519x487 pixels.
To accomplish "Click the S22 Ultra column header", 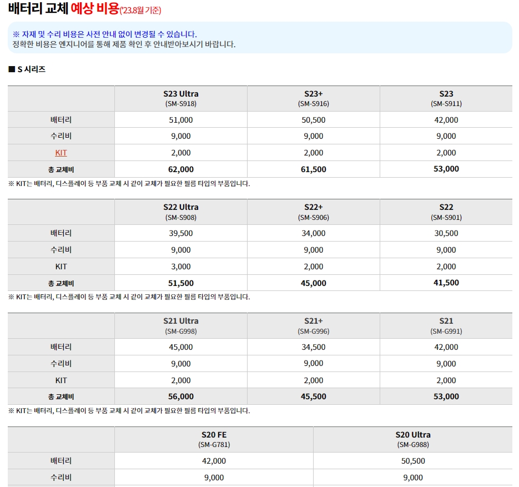I will click(x=180, y=211).
